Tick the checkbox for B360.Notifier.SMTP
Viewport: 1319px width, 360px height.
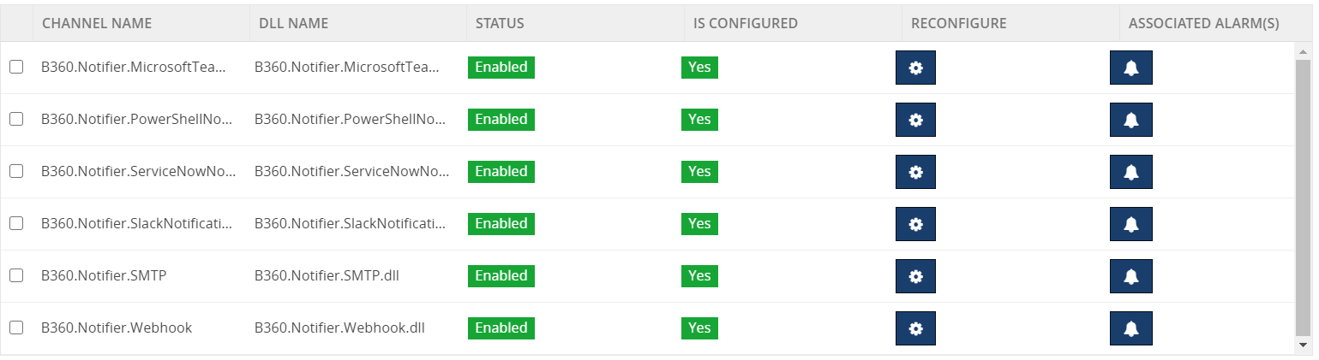coord(16,275)
